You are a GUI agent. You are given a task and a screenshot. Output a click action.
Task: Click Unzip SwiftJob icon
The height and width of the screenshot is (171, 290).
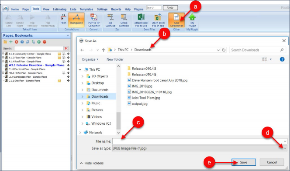pyautogui.click(x=124, y=20)
